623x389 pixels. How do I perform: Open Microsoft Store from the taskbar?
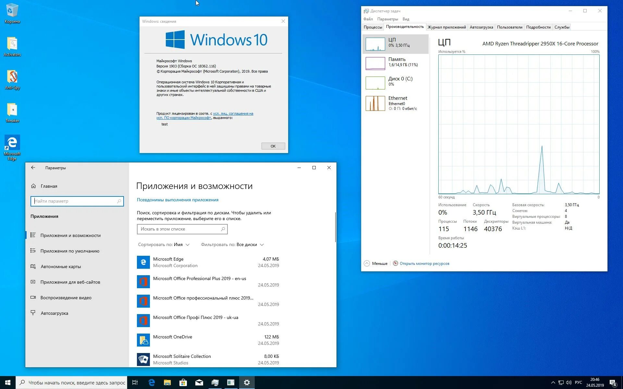pos(183,383)
